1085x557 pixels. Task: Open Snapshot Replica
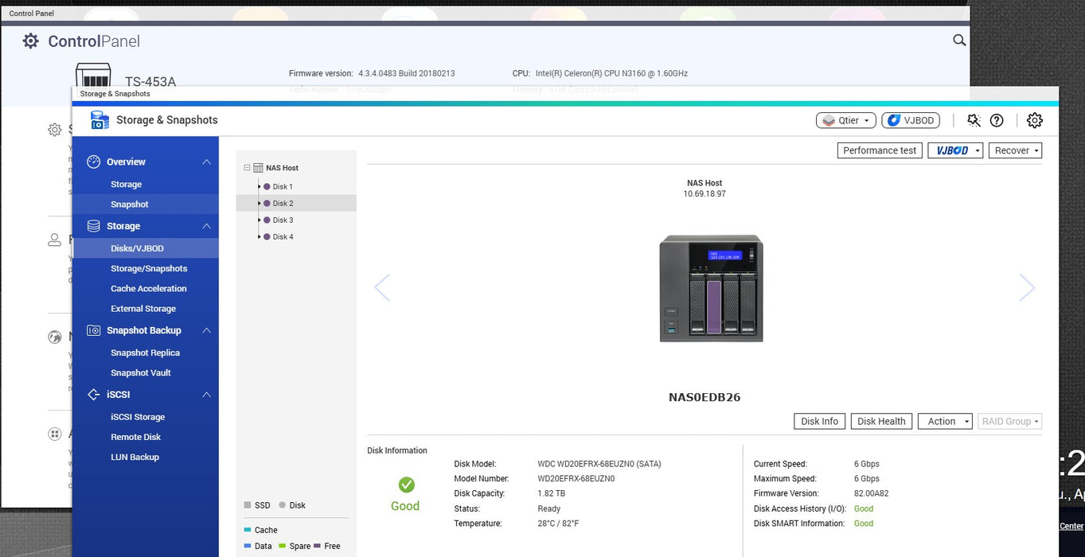[x=145, y=353]
